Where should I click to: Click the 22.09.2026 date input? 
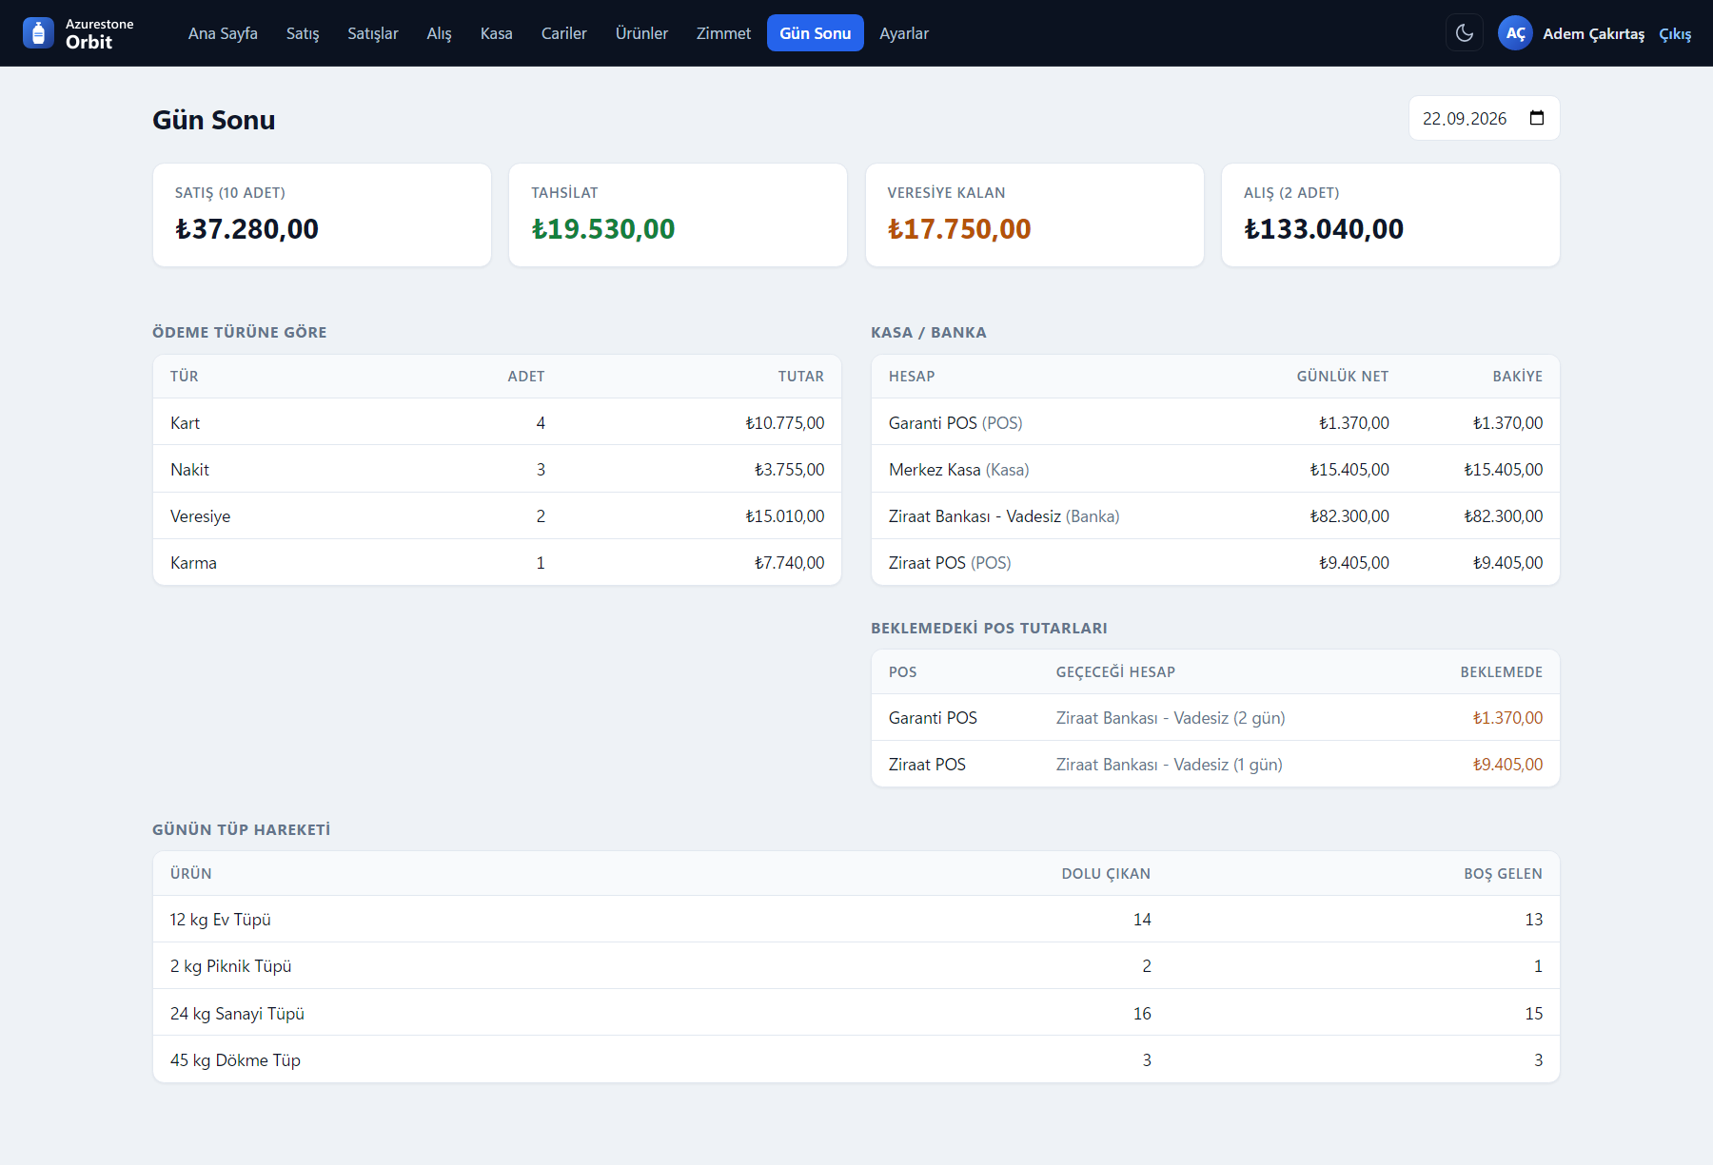(x=1484, y=118)
